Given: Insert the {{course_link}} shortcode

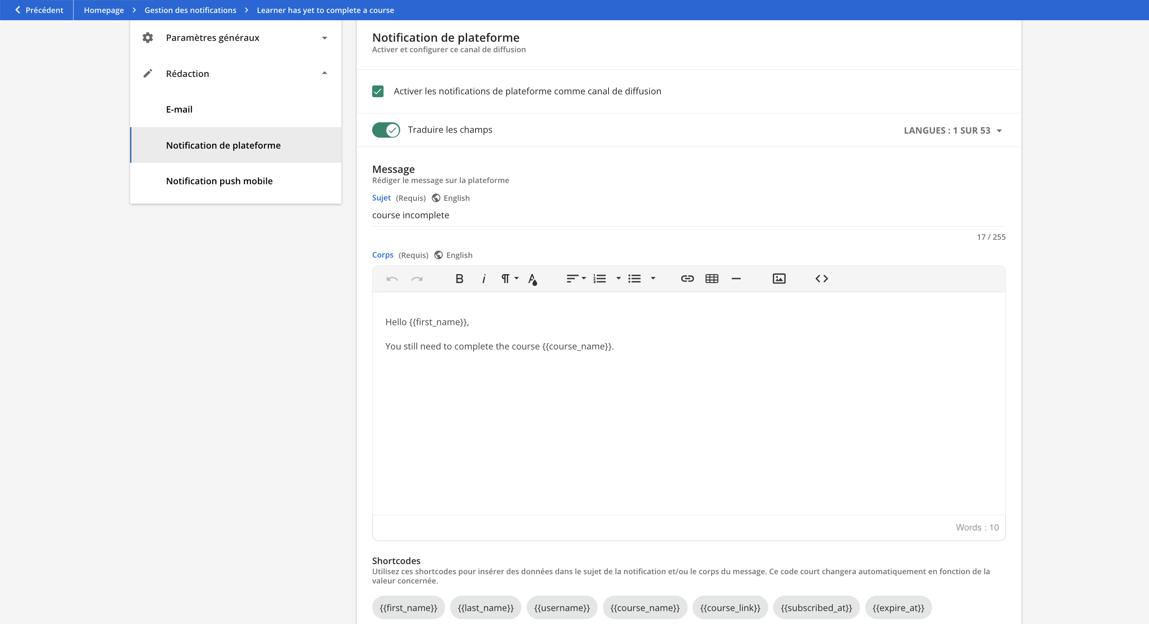Looking at the screenshot, I should coord(730,607).
